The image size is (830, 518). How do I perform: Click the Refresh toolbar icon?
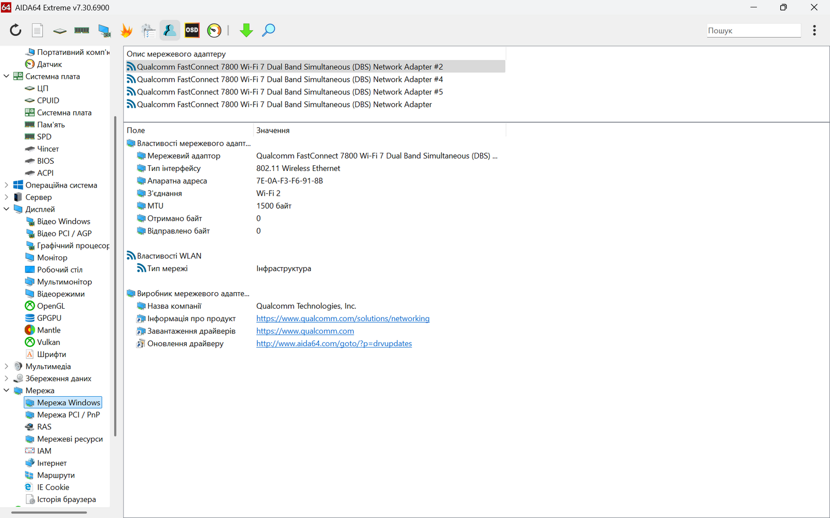pos(16,31)
